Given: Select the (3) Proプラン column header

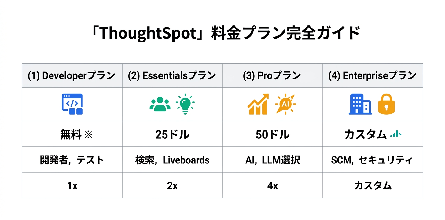Looking at the screenshot, I should pos(272,76).
